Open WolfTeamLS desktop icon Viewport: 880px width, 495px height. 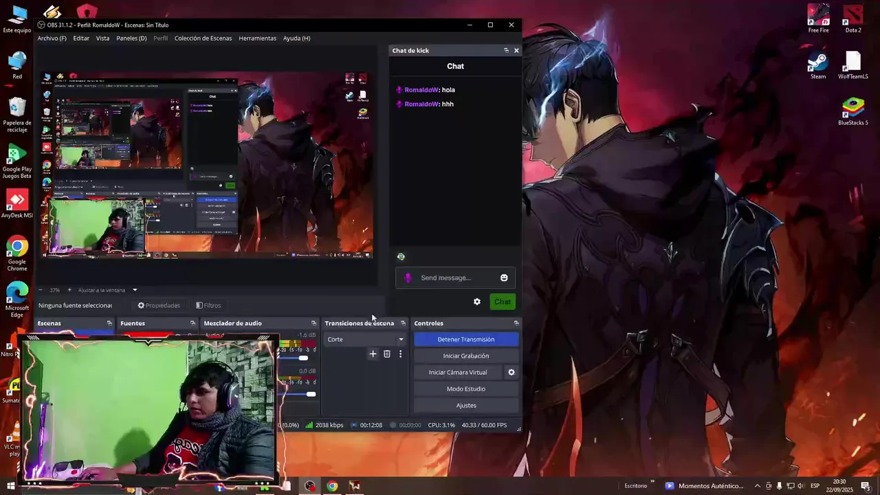click(x=853, y=66)
